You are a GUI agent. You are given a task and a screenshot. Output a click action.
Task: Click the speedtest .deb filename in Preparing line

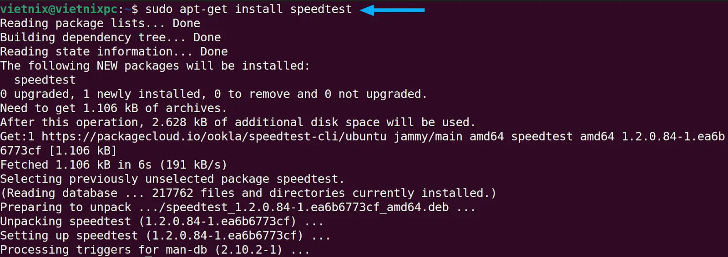307,208
